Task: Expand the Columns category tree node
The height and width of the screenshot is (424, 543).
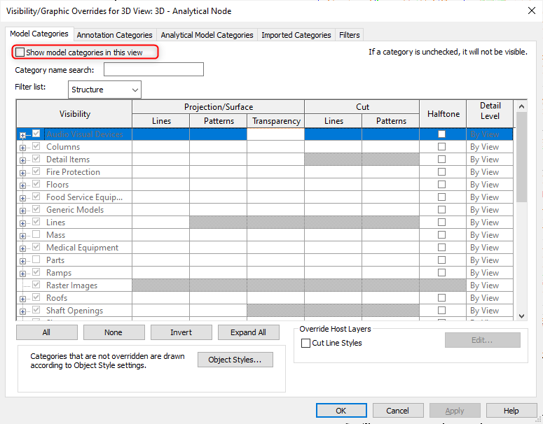Action: tap(22, 148)
